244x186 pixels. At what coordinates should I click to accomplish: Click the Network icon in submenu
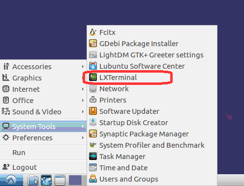pyautogui.click(x=93, y=89)
